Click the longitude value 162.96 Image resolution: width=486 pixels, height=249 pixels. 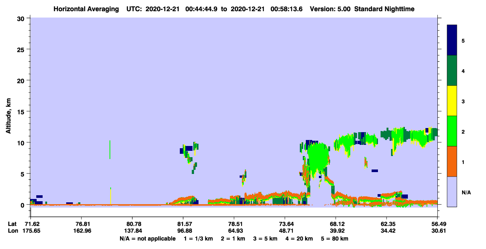pyautogui.click(x=81, y=231)
